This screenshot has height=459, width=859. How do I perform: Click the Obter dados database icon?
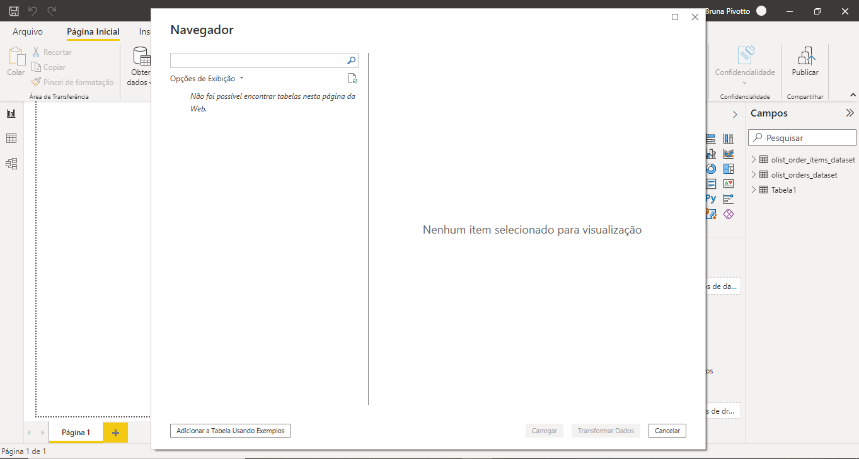(142, 57)
